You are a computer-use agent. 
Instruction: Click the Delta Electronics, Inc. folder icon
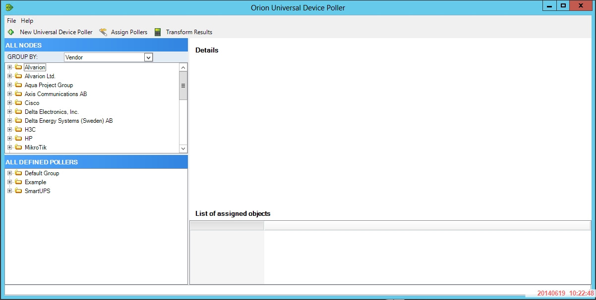pyautogui.click(x=18, y=112)
